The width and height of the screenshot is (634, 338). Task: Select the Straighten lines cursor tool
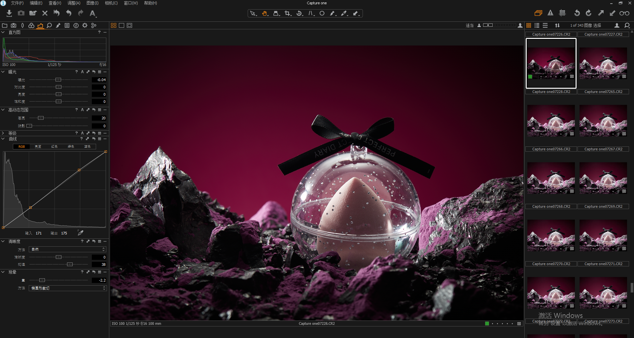pos(311,14)
